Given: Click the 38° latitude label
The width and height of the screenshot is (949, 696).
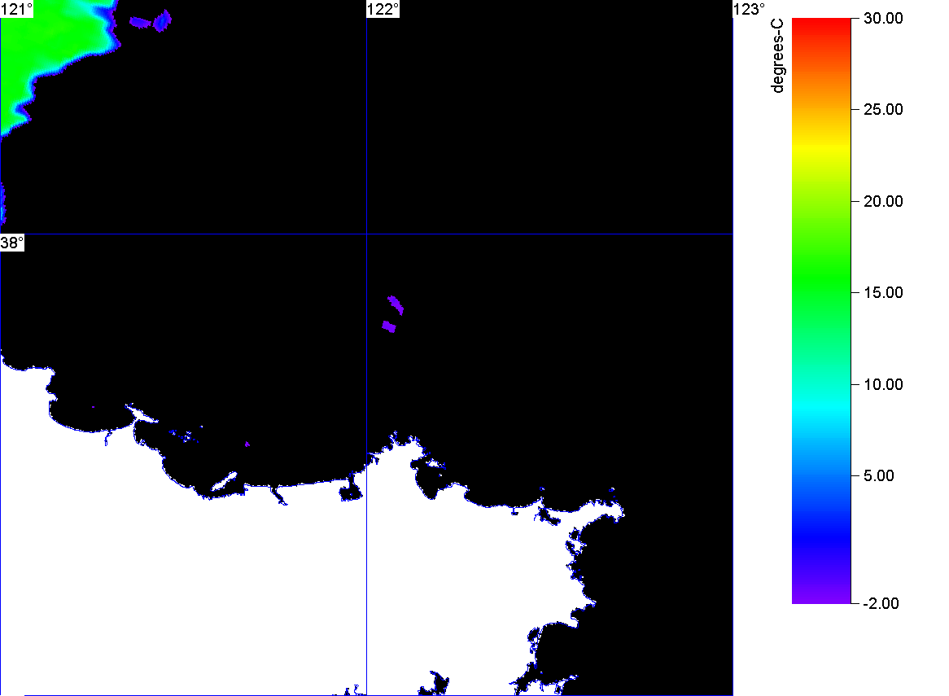Looking at the screenshot, I should (12, 243).
